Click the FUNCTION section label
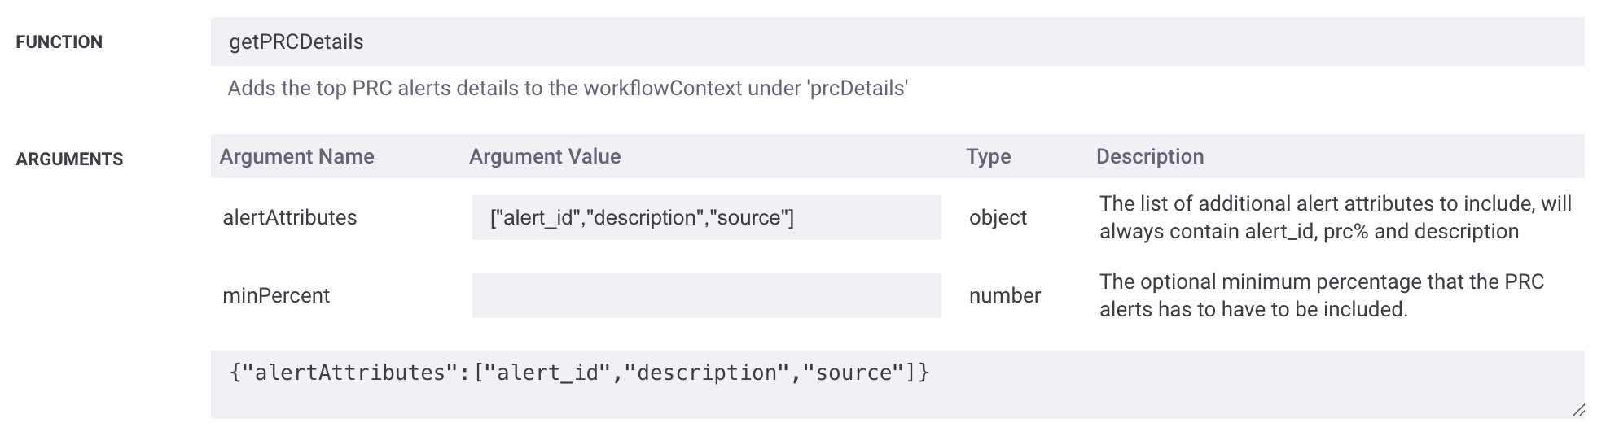 point(59,42)
